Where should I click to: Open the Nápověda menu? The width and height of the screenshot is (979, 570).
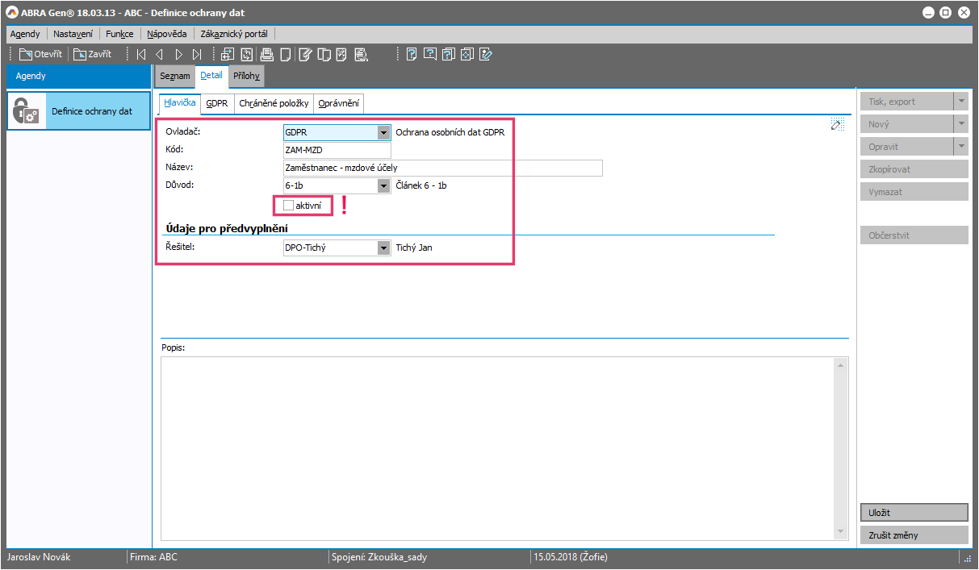tap(167, 34)
